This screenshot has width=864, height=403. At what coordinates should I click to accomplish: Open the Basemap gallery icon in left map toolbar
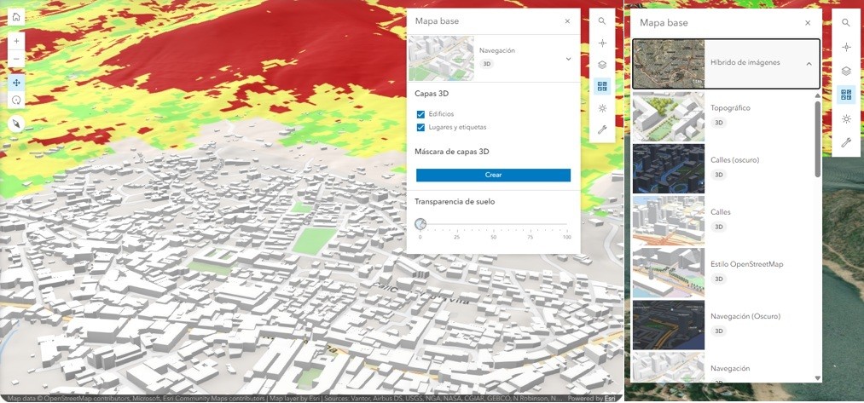pos(602,86)
